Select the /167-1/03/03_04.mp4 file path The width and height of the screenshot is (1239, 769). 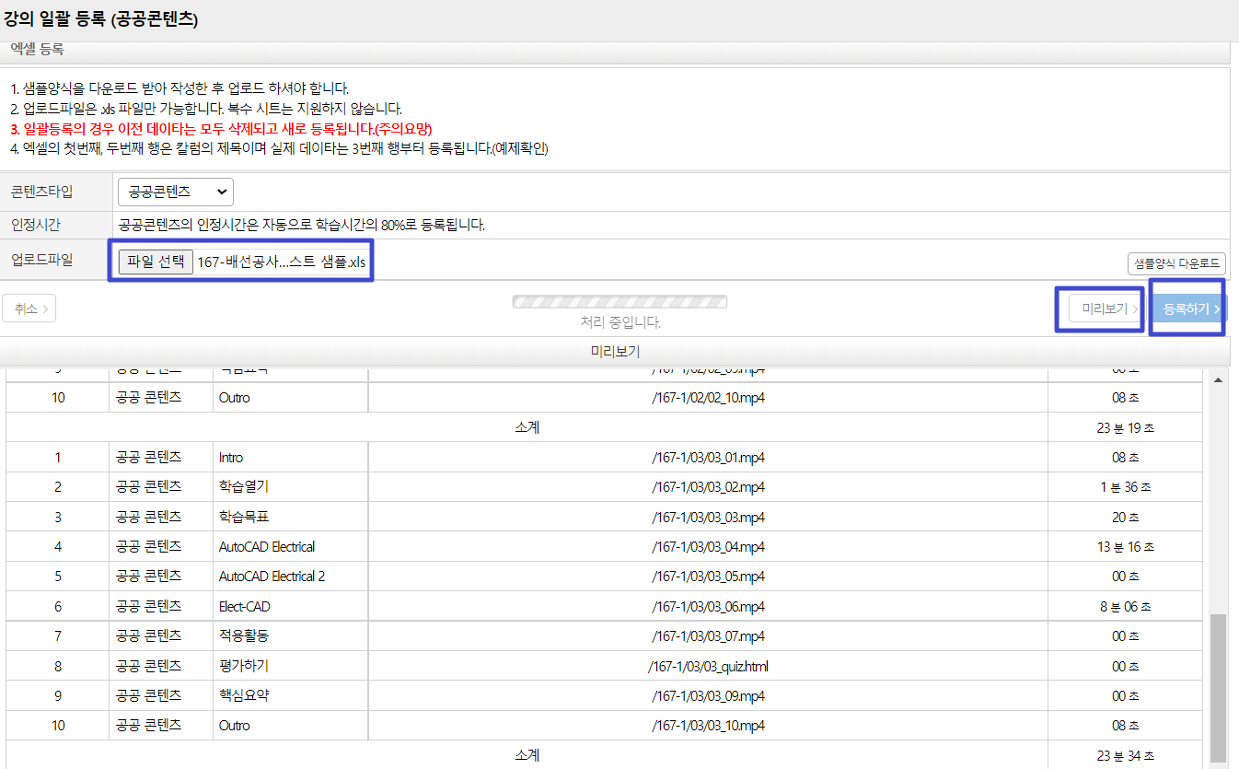tap(707, 547)
